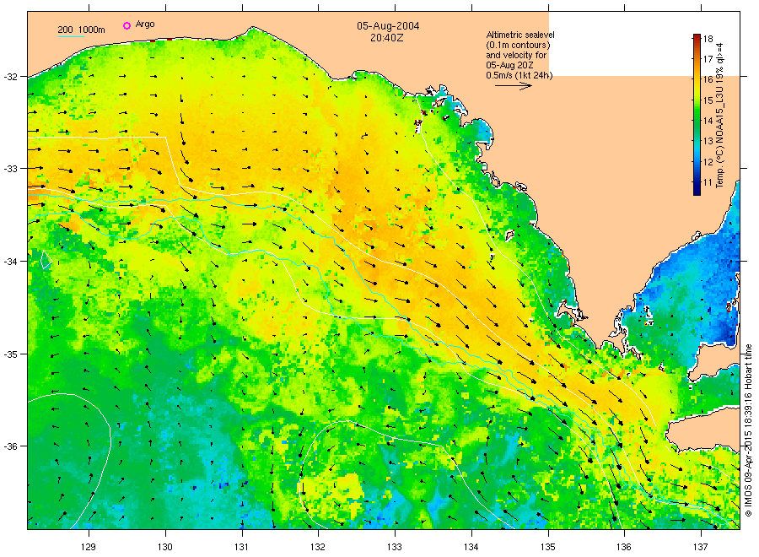Click the velocity scale reference arrow
Screen dimensions: 759x557
point(514,86)
